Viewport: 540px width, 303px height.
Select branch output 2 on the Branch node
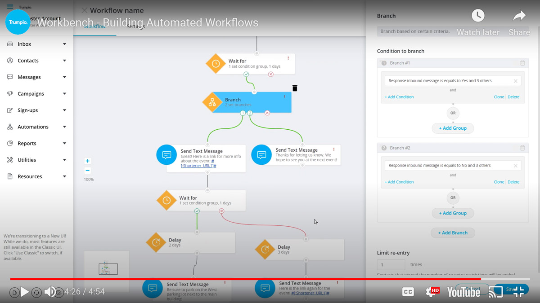pos(250,113)
